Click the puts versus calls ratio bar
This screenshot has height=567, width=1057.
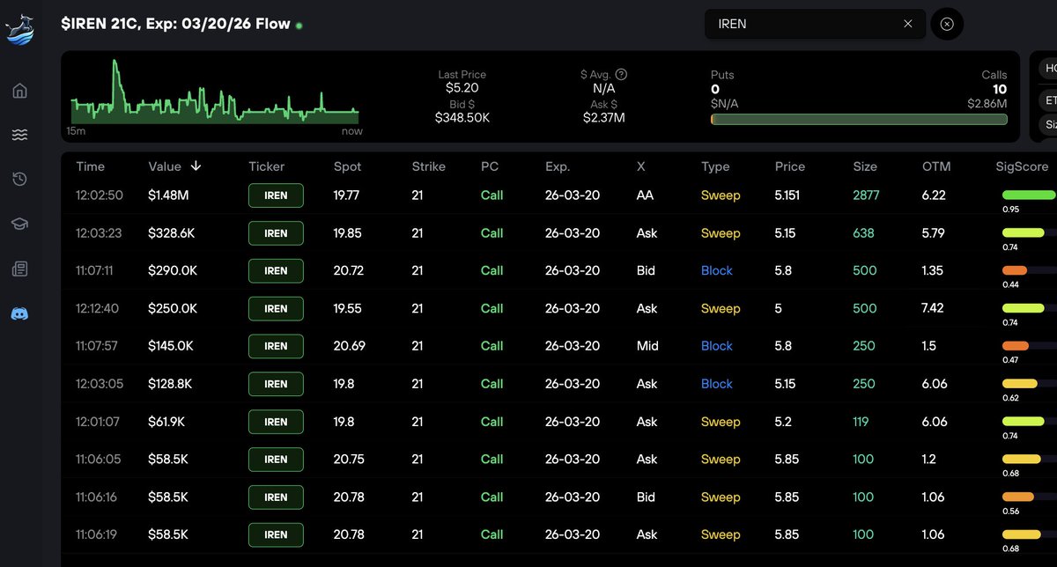[859, 119]
